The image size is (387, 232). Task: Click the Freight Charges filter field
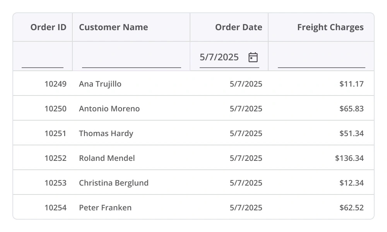(x=321, y=60)
